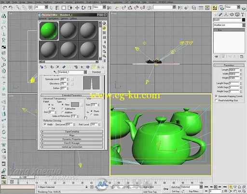This screenshot has height=194, width=247.
Task: Click the Undo arrow in the main toolbar
Action: click(4, 8)
